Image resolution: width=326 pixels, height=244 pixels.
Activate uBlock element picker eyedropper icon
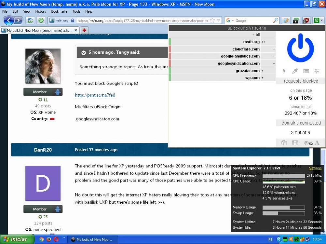point(295,71)
